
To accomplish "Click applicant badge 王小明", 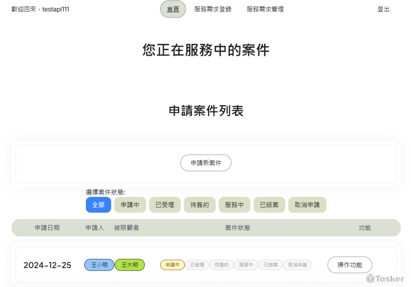I will pyautogui.click(x=99, y=265).
